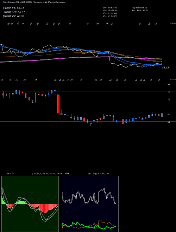The image size is (176, 232).
Task: Open the dark blue ADX indicator panel
Action: (90, 204)
